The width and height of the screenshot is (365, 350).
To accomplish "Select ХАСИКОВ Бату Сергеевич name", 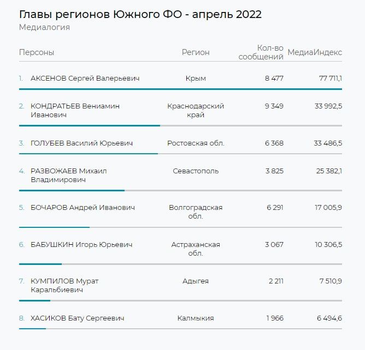I will point(78,318).
